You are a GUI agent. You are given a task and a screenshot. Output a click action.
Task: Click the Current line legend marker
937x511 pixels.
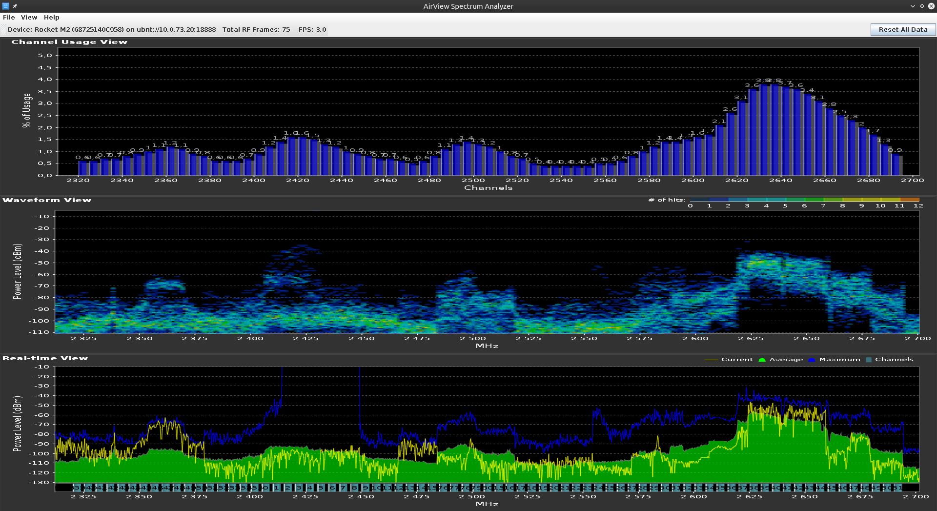pyautogui.click(x=711, y=360)
